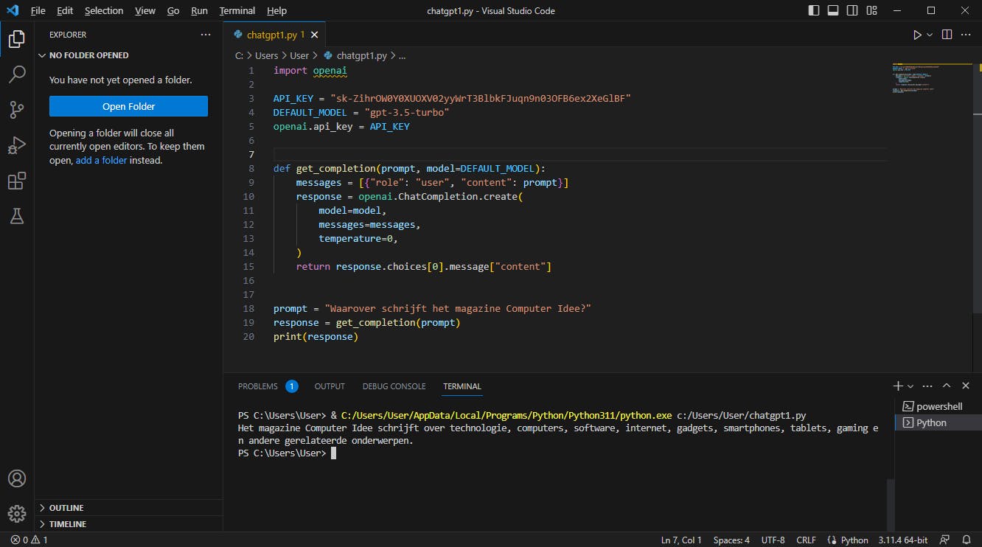Open the run button dropdown arrow
The image size is (982, 547).
click(930, 35)
